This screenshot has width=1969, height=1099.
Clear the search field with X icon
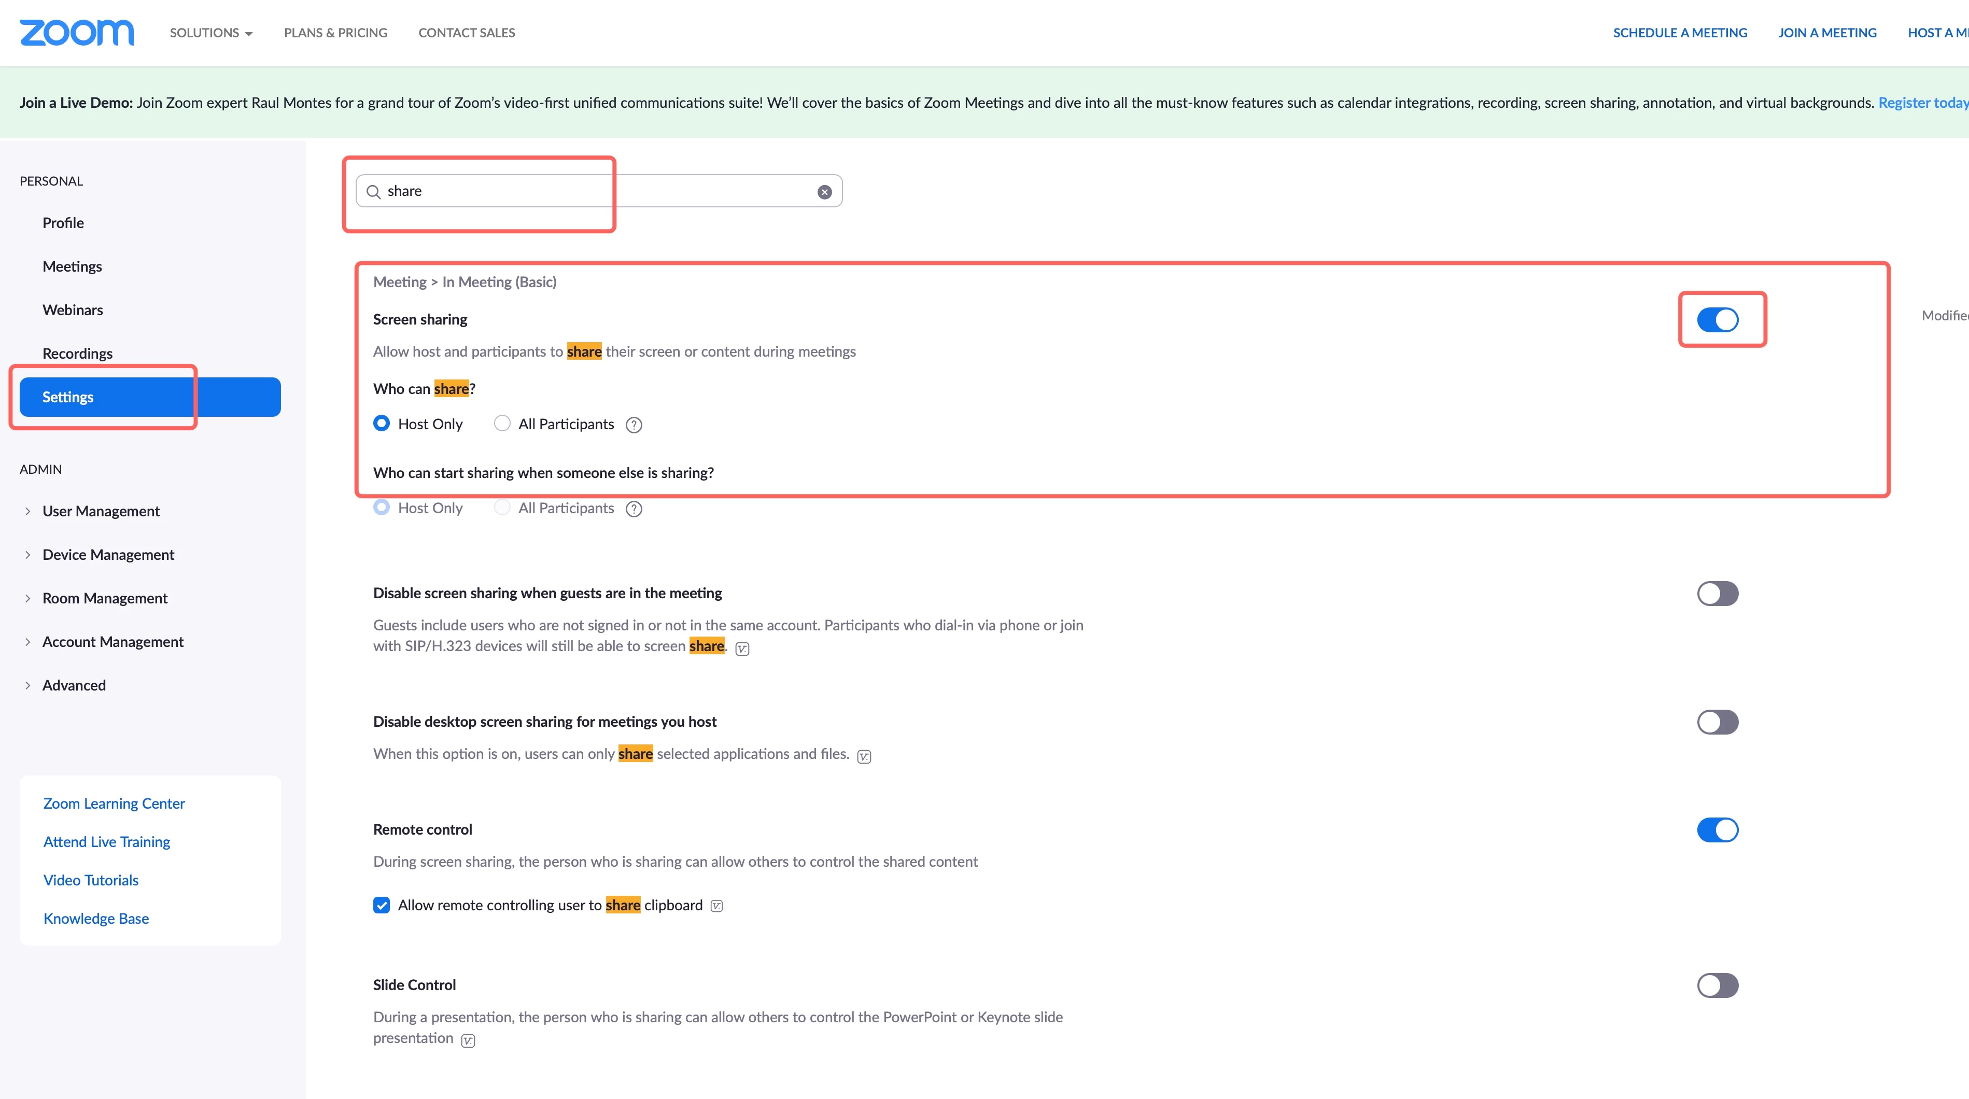[824, 192]
